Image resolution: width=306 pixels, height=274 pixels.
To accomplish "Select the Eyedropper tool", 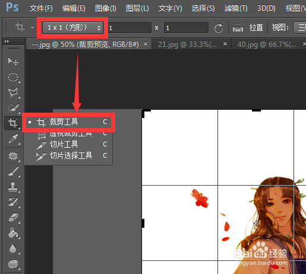I will click(13, 139).
